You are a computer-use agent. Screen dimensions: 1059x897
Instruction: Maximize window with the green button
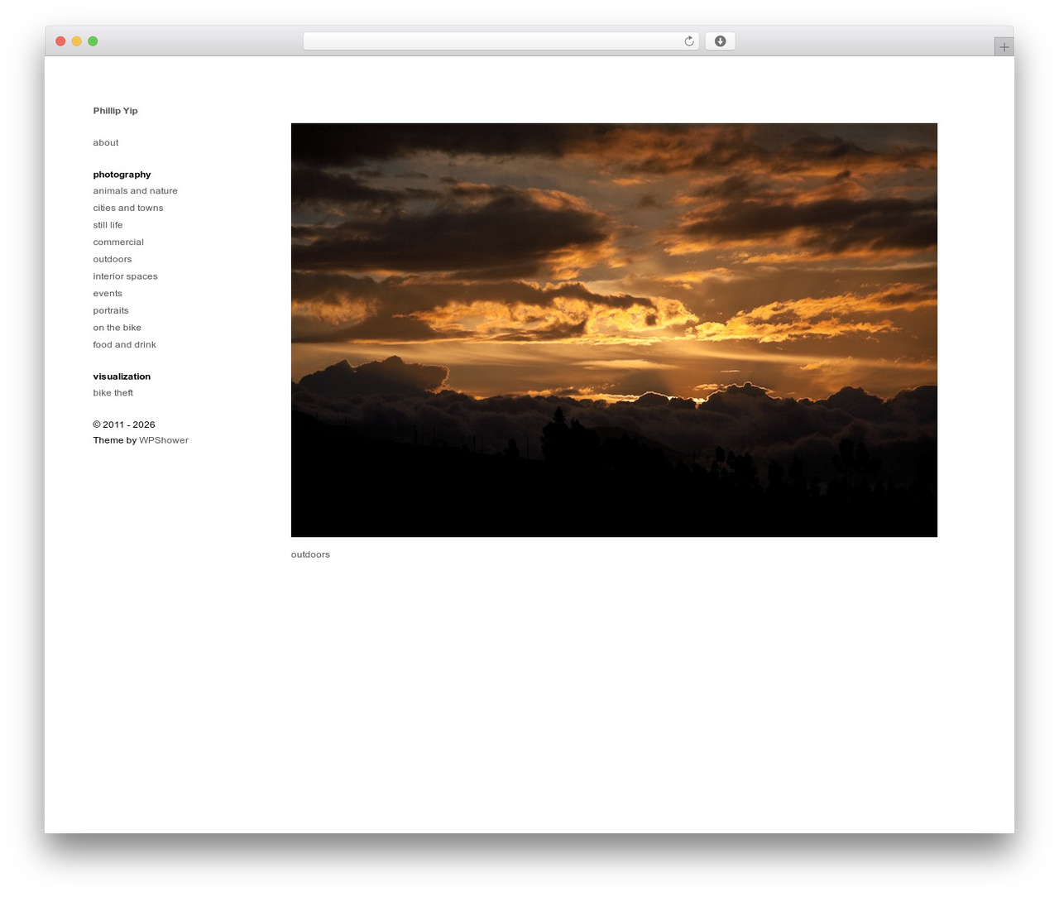93,41
